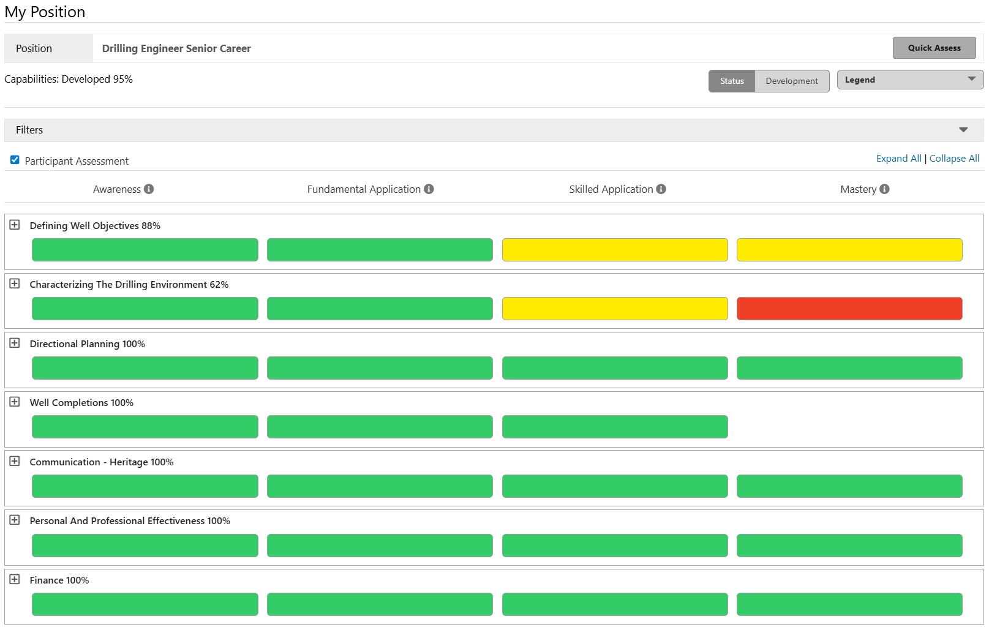Click Personal And Professional Effectiveness Skilled bar
Viewport: 989px width, 627px height.
[x=615, y=546]
